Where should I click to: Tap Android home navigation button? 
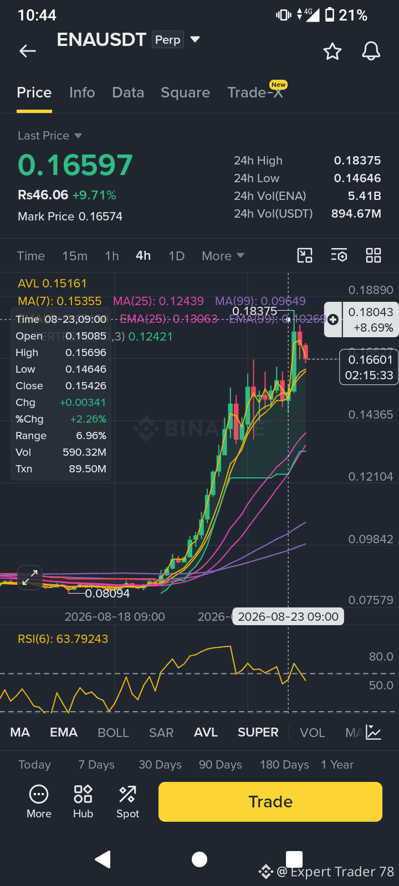[x=199, y=859]
